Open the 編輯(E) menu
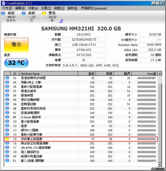The image size is (166, 171). (20, 8)
